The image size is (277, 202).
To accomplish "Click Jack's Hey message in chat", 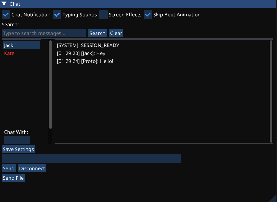I will pos(81,53).
